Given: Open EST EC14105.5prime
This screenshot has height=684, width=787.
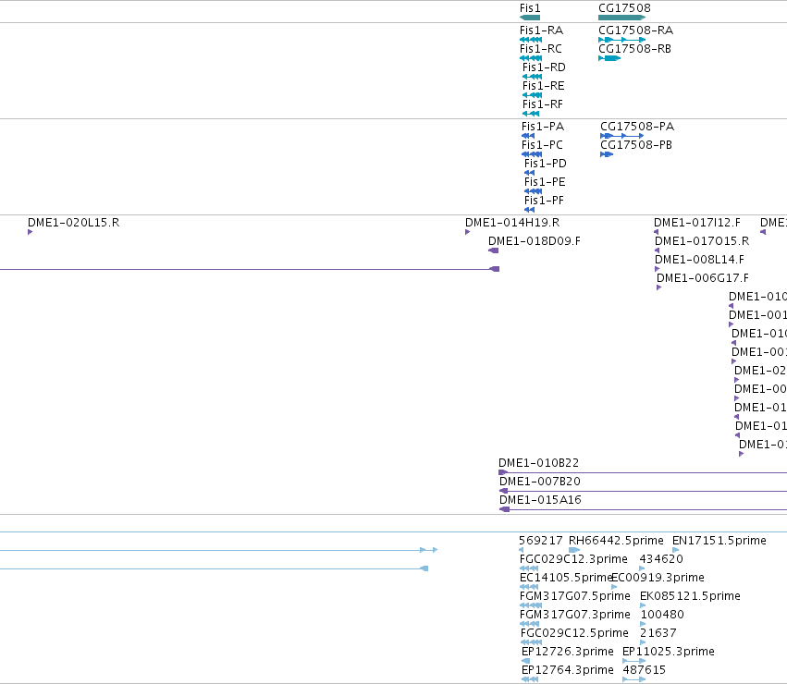Looking at the screenshot, I should pos(566,578).
